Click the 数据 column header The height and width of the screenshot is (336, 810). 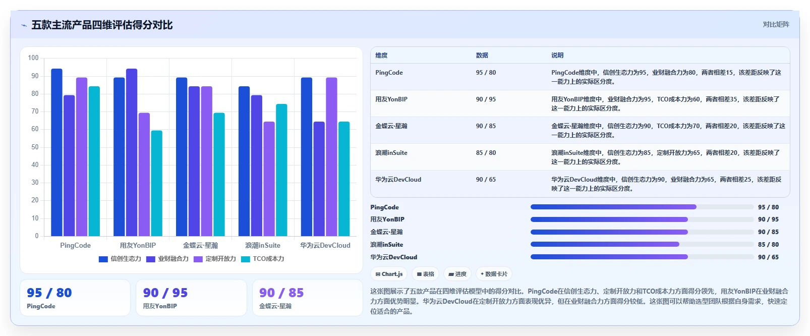click(x=482, y=55)
